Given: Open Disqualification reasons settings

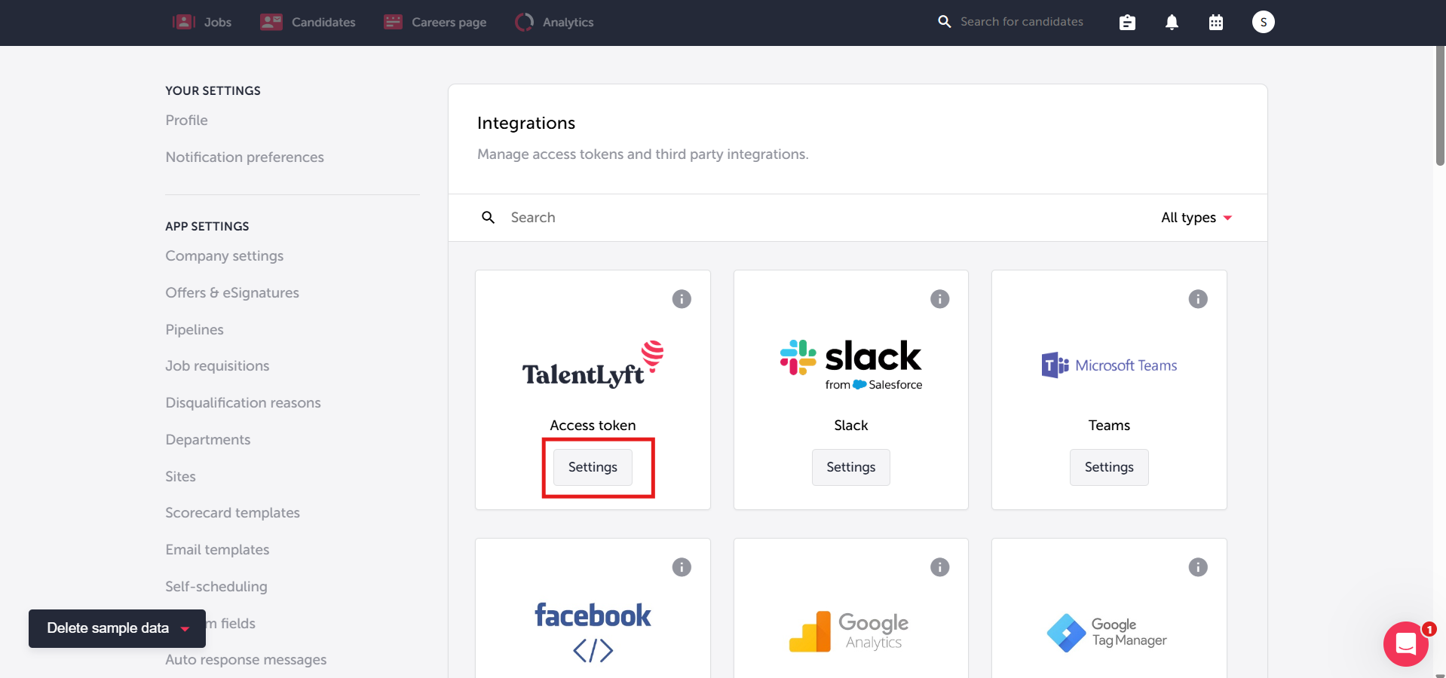Looking at the screenshot, I should tap(243, 403).
